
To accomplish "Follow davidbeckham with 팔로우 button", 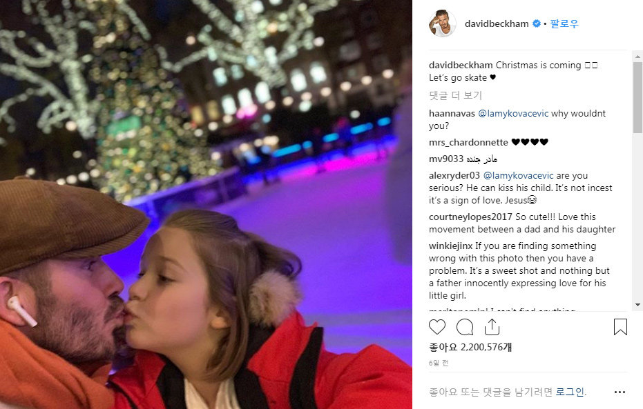I will [564, 23].
